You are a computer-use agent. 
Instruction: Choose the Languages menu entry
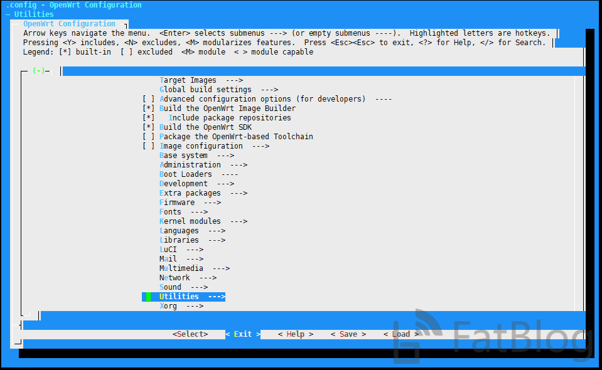pyautogui.click(x=192, y=231)
